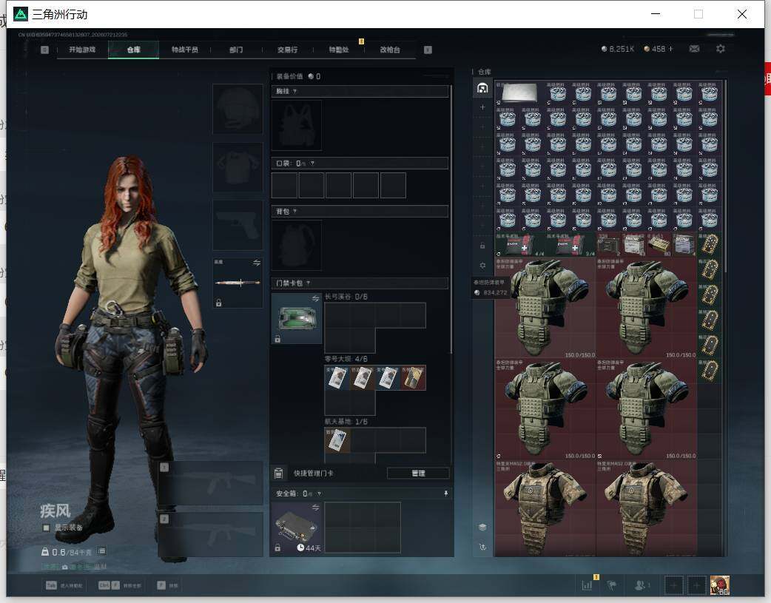
Task: Toggle the 显示装备 checkbox
Action: point(46,528)
